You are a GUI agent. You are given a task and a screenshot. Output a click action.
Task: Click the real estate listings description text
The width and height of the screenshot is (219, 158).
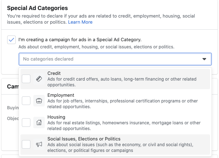[x=122, y=125]
